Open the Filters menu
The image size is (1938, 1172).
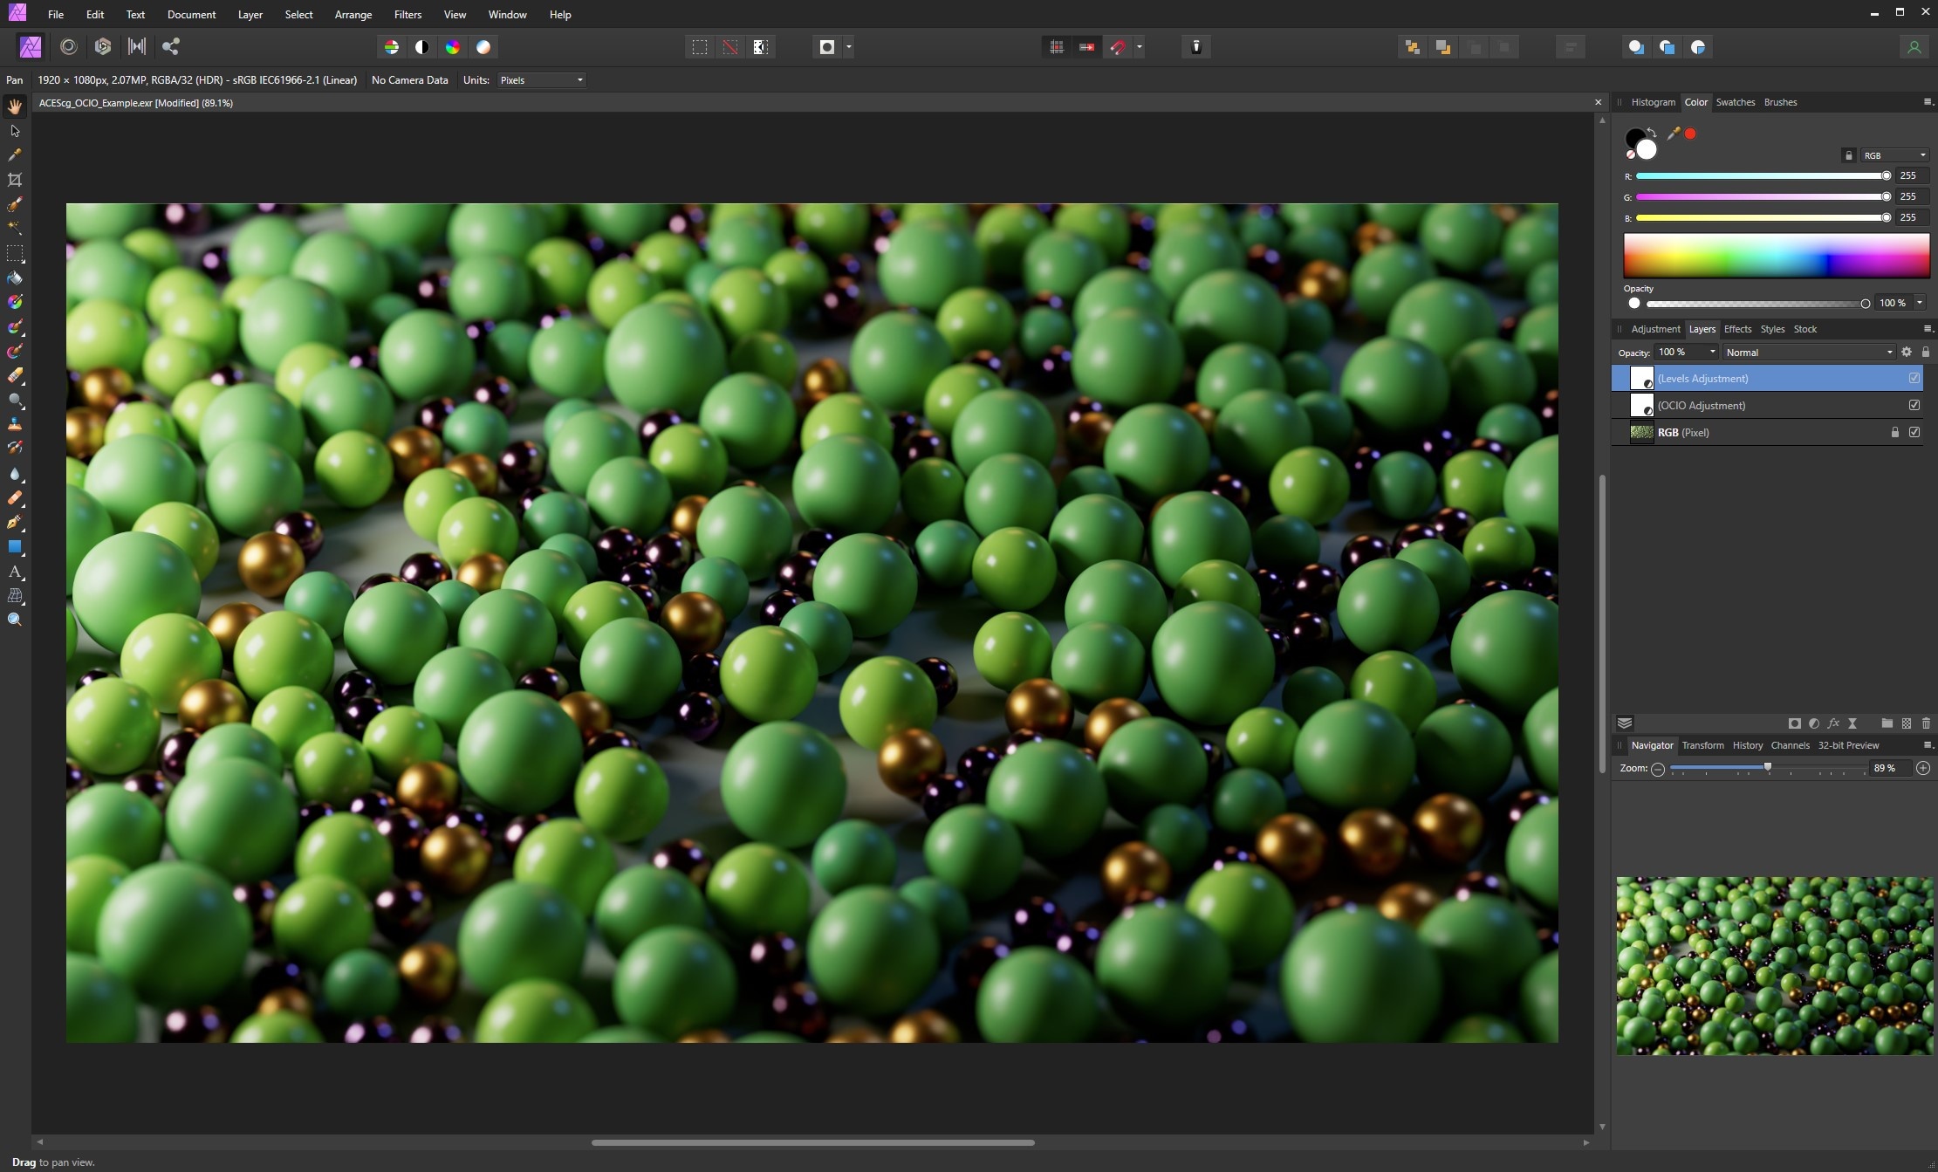point(407,15)
